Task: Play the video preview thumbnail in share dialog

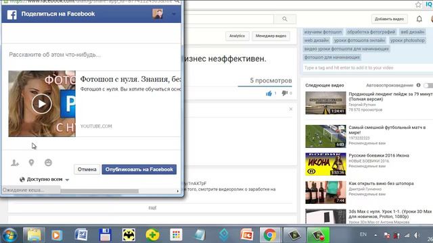Action: coord(42,103)
